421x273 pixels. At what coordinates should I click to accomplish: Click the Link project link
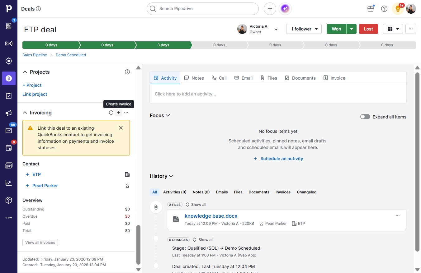pyautogui.click(x=35, y=94)
